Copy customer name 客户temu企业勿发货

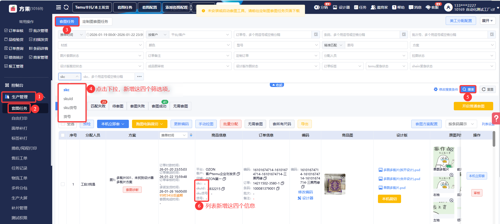[x=238, y=174]
